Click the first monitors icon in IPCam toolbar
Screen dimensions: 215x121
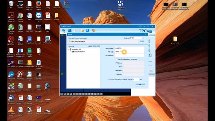pos(63,31)
